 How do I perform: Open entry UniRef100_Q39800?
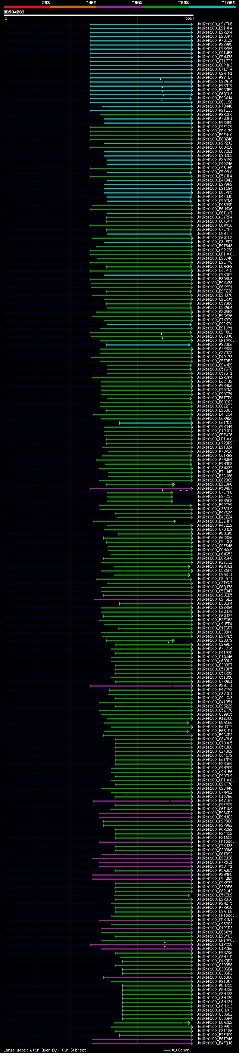(214, 632)
